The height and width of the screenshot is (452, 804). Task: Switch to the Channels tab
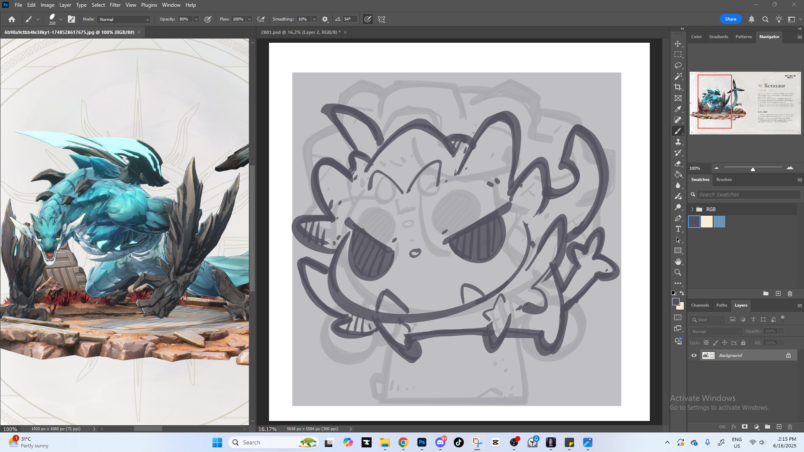pos(700,305)
